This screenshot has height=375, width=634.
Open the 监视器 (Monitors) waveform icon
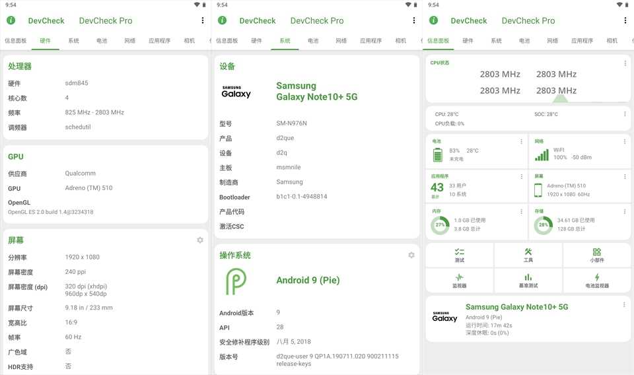(x=460, y=278)
